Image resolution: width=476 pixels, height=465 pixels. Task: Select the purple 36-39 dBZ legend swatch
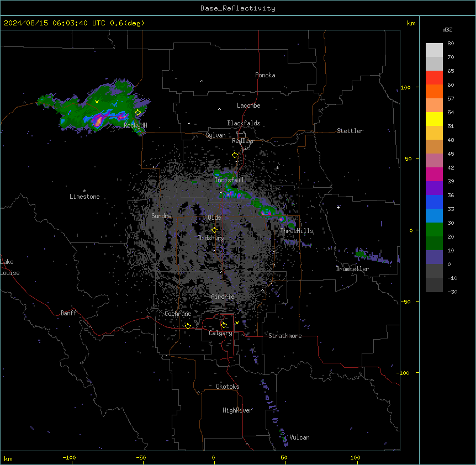pos(434,188)
